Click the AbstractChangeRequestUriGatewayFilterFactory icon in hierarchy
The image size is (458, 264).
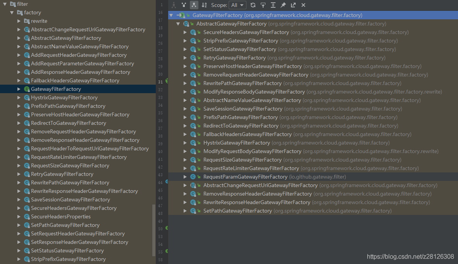tap(193, 185)
